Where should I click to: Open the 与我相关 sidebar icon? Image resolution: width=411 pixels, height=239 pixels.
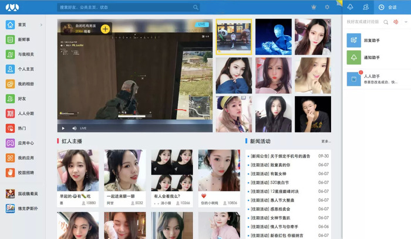(10, 54)
